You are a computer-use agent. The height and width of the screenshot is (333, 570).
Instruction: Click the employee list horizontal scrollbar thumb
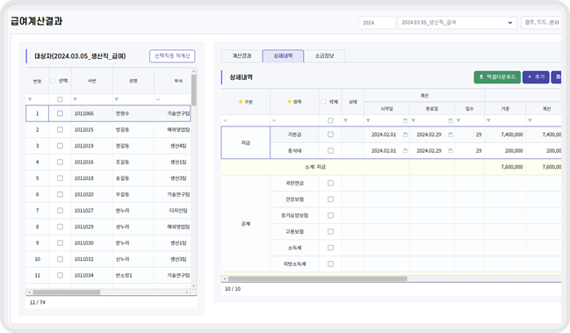(x=67, y=292)
